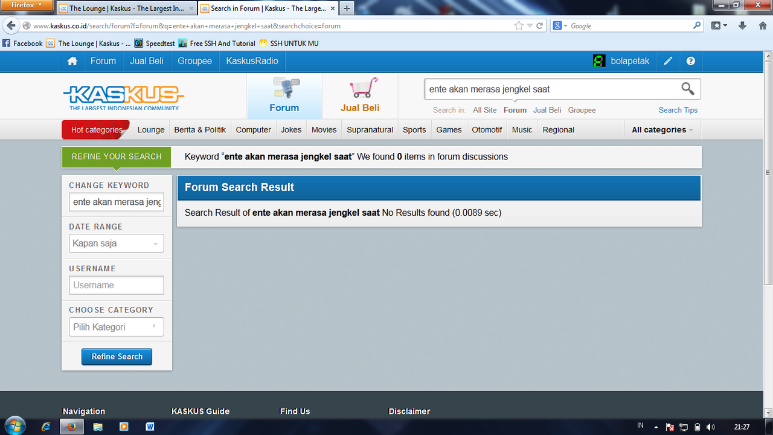Open Windows Explorer folder in taskbar

tap(98, 427)
